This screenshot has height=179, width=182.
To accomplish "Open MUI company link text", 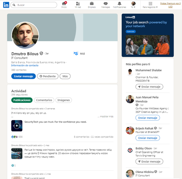I will coord(82,54).
